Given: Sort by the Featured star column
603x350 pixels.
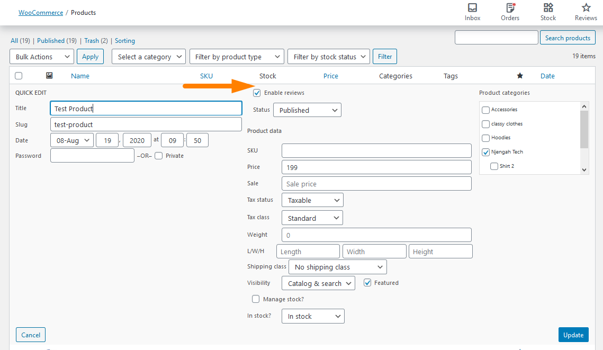Looking at the screenshot, I should point(520,76).
